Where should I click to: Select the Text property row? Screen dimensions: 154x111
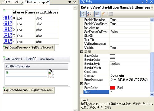pyautogui.click(x=116, y=92)
